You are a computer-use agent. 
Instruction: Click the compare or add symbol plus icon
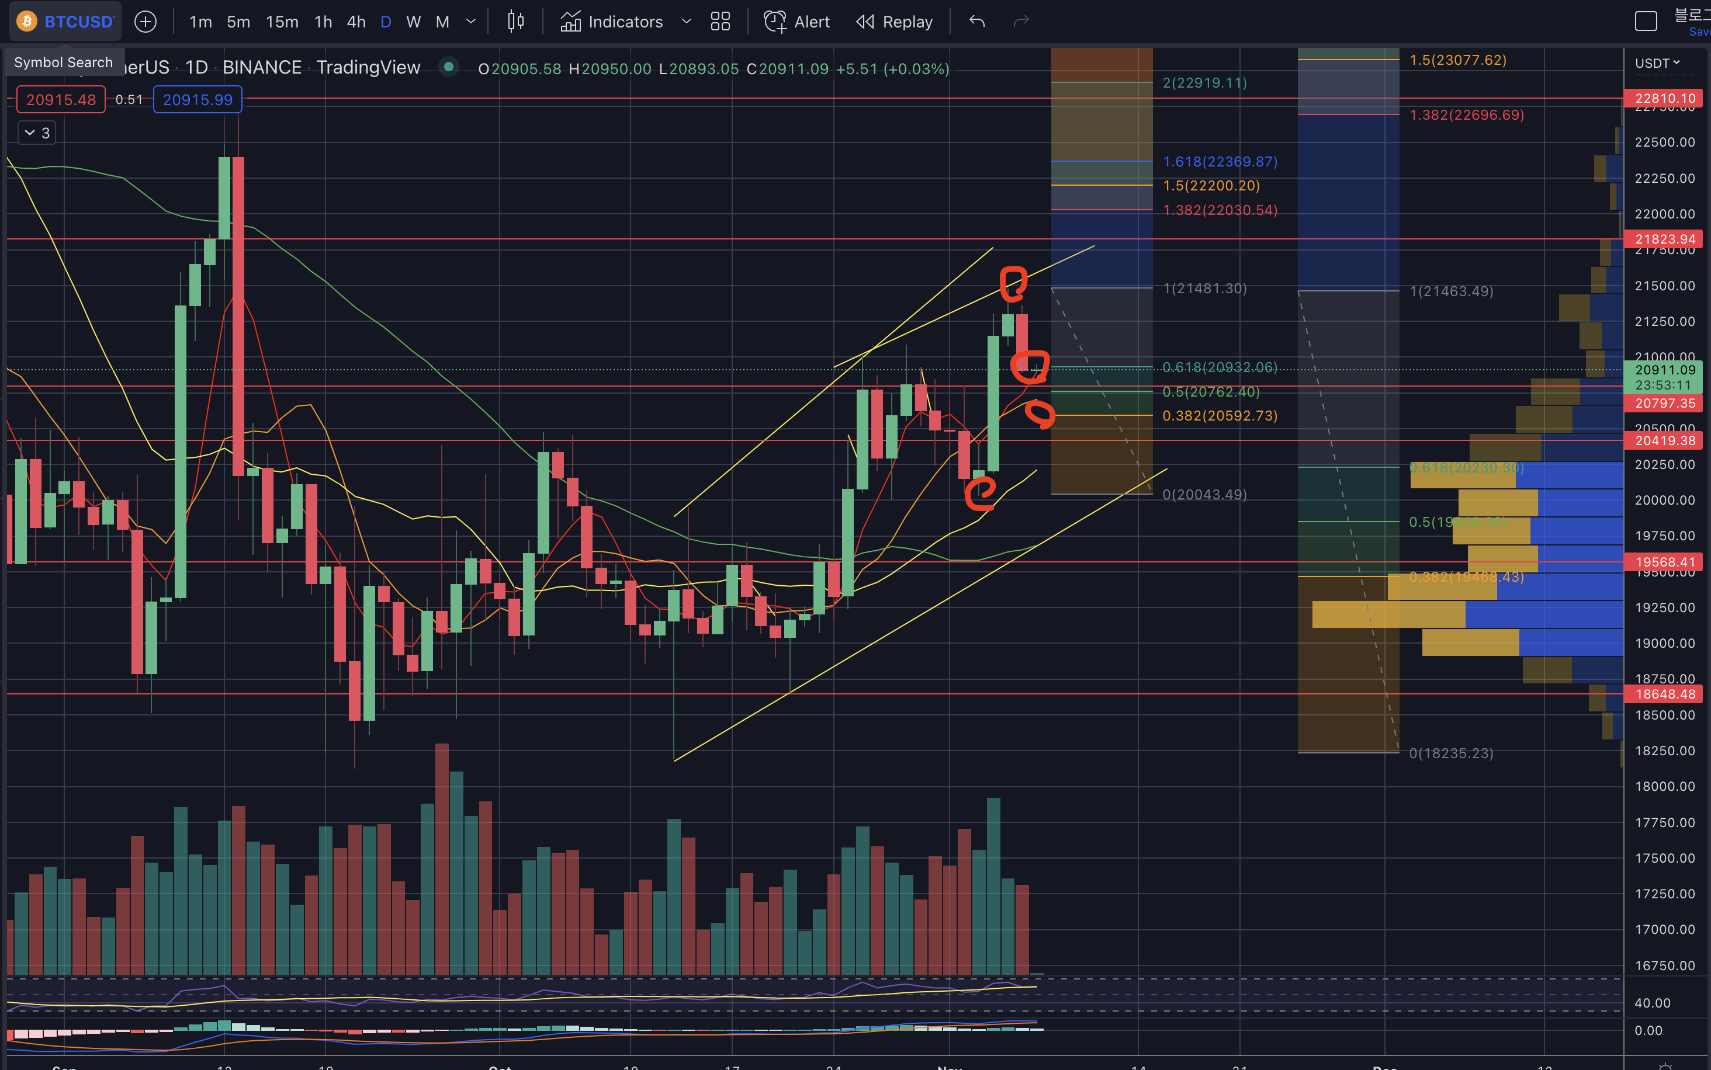(x=145, y=21)
